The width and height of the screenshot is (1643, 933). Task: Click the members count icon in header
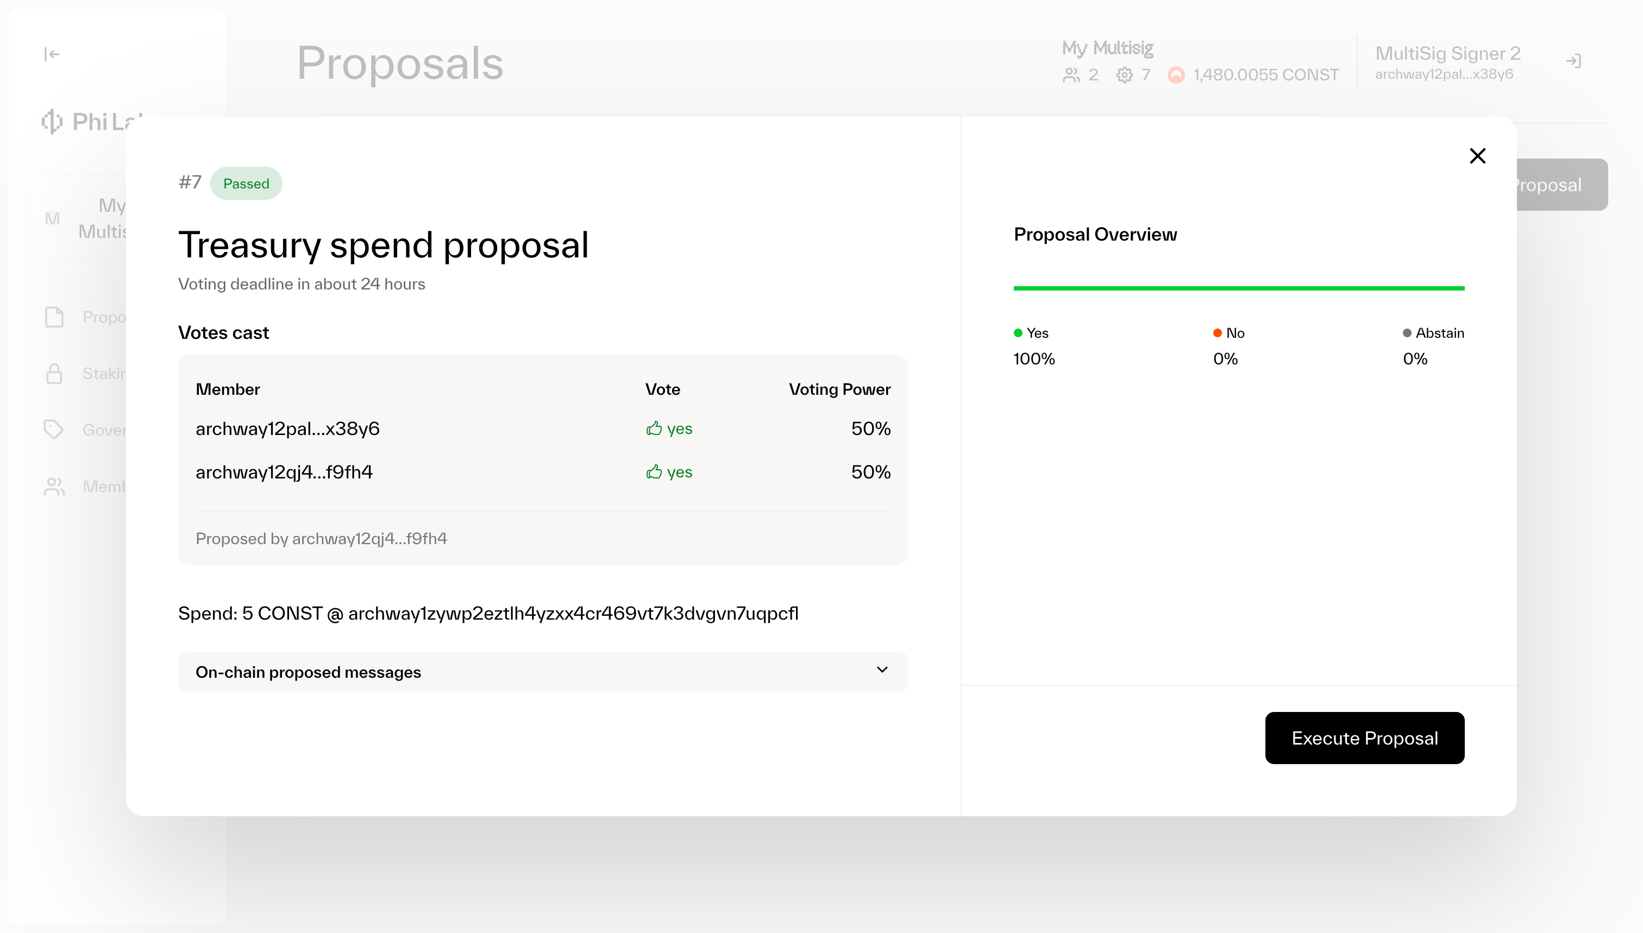1070,75
